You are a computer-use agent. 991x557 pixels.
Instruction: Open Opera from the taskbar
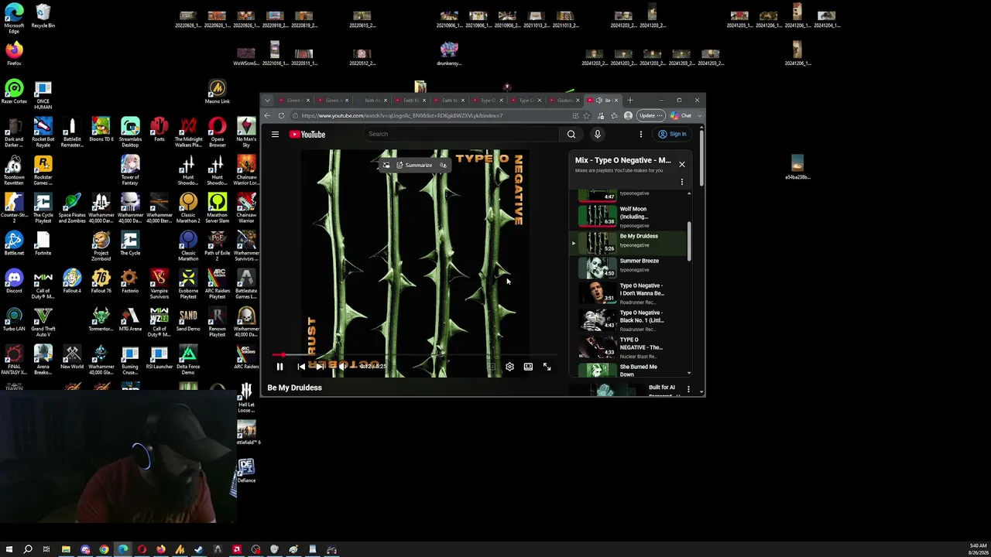click(142, 550)
